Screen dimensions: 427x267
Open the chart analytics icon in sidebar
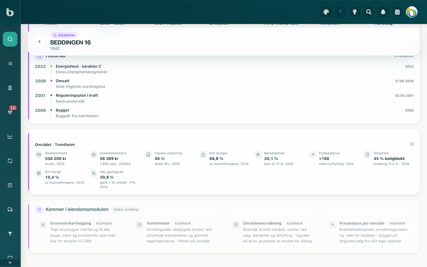click(10, 136)
